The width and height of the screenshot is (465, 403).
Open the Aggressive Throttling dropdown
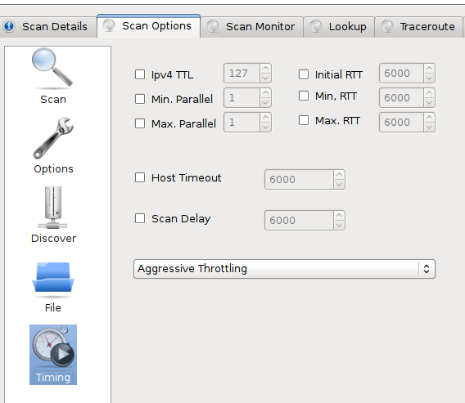284,269
